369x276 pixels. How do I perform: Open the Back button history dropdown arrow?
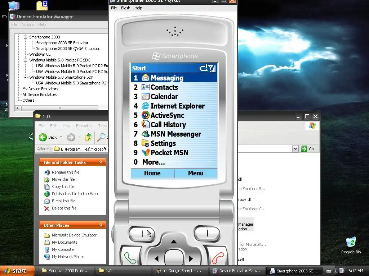point(61,137)
